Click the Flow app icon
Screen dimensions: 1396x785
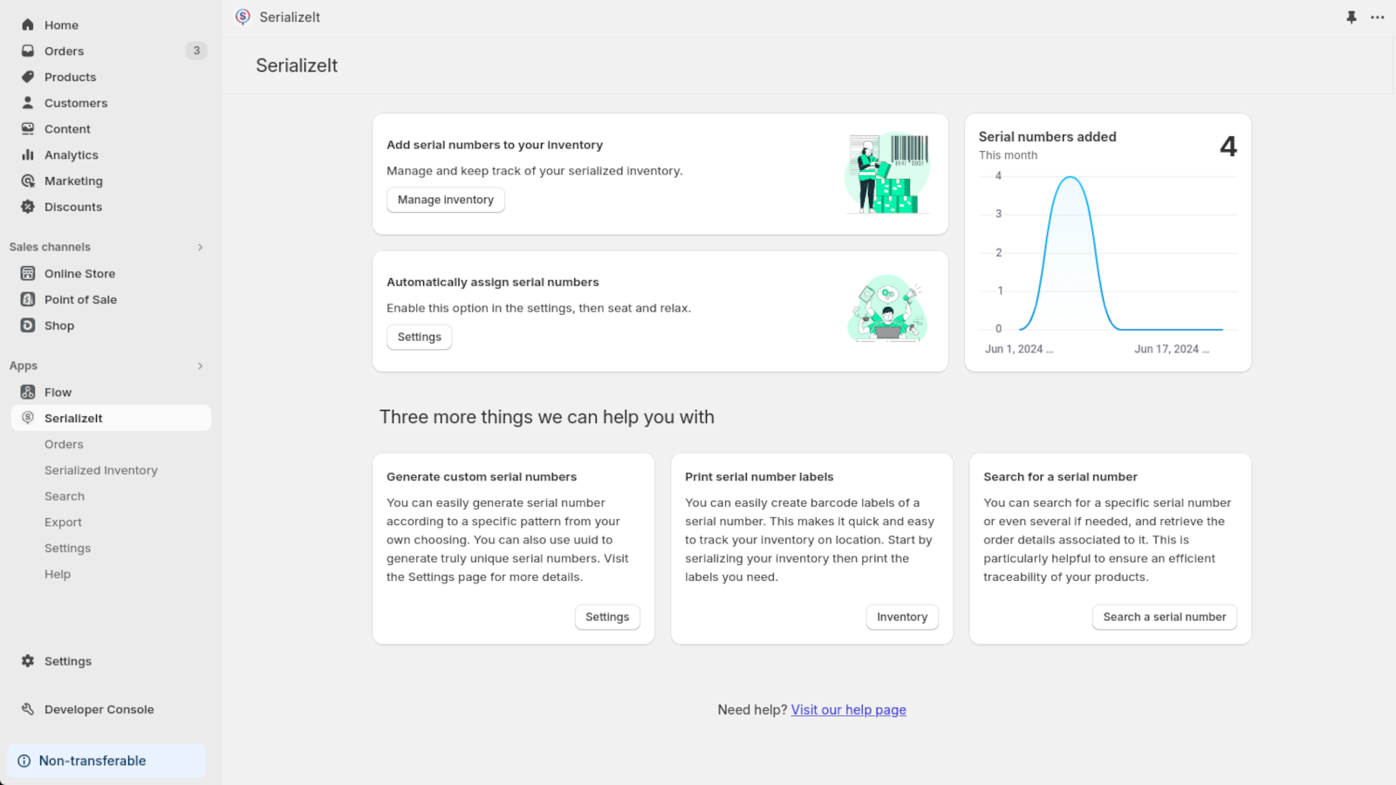point(28,392)
